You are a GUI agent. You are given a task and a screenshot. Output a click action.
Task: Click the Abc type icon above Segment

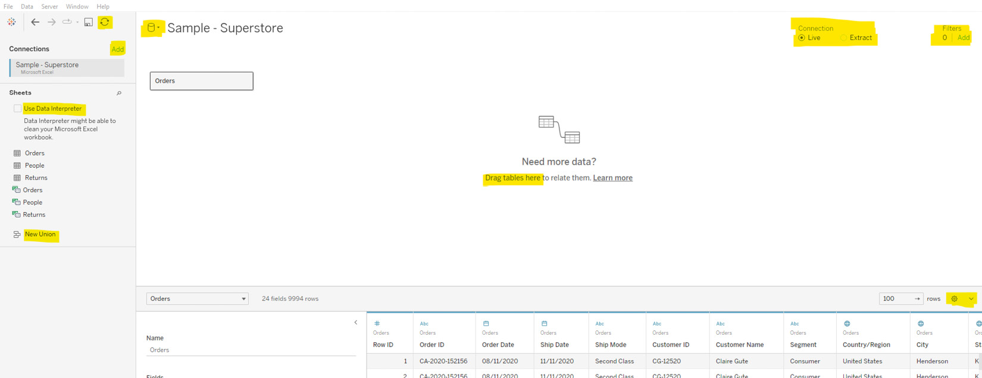coord(795,324)
